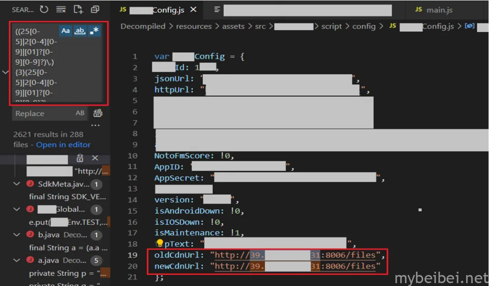Toggle Preserve Case (AB) in Replace field
Image resolution: width=489 pixels, height=286 pixels.
tap(80, 114)
